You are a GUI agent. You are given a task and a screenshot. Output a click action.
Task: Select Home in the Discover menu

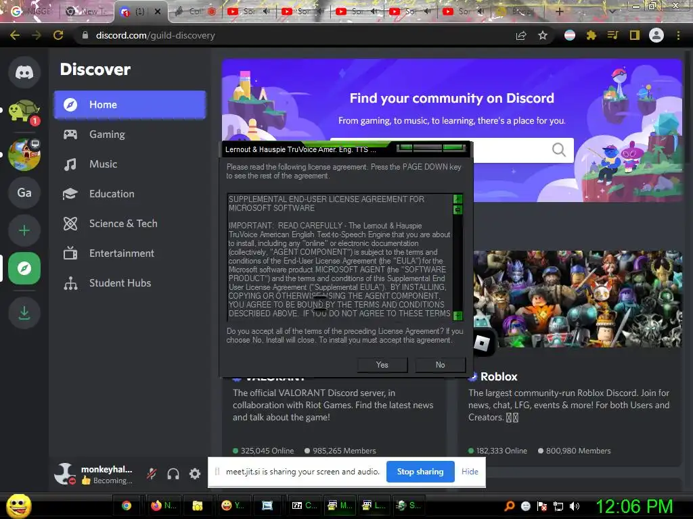pyautogui.click(x=130, y=105)
